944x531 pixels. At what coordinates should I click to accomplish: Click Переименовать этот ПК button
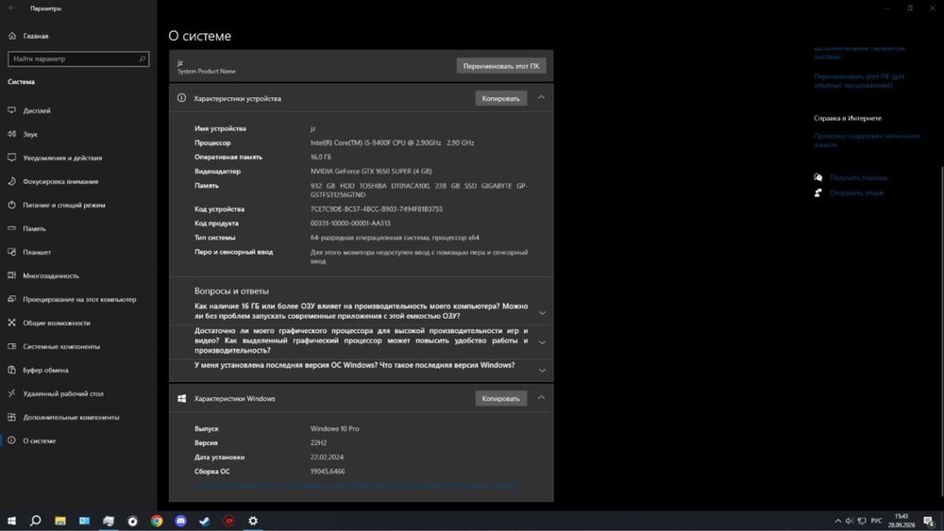click(501, 65)
